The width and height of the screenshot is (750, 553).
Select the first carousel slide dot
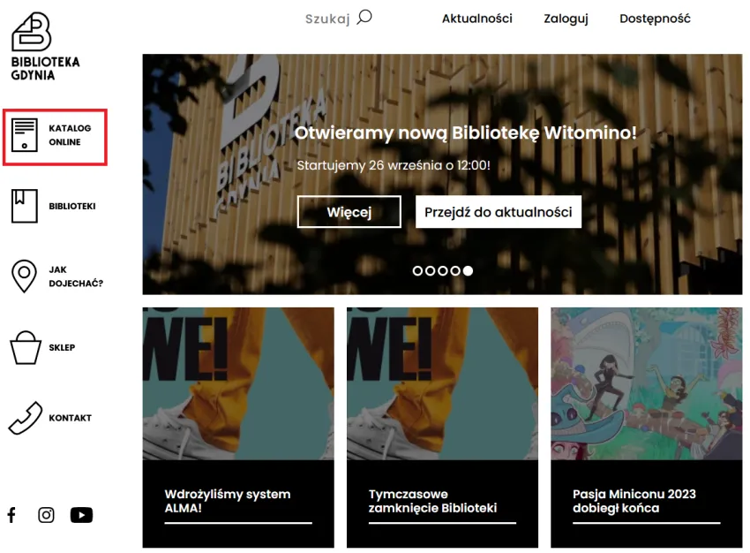pyautogui.click(x=417, y=271)
